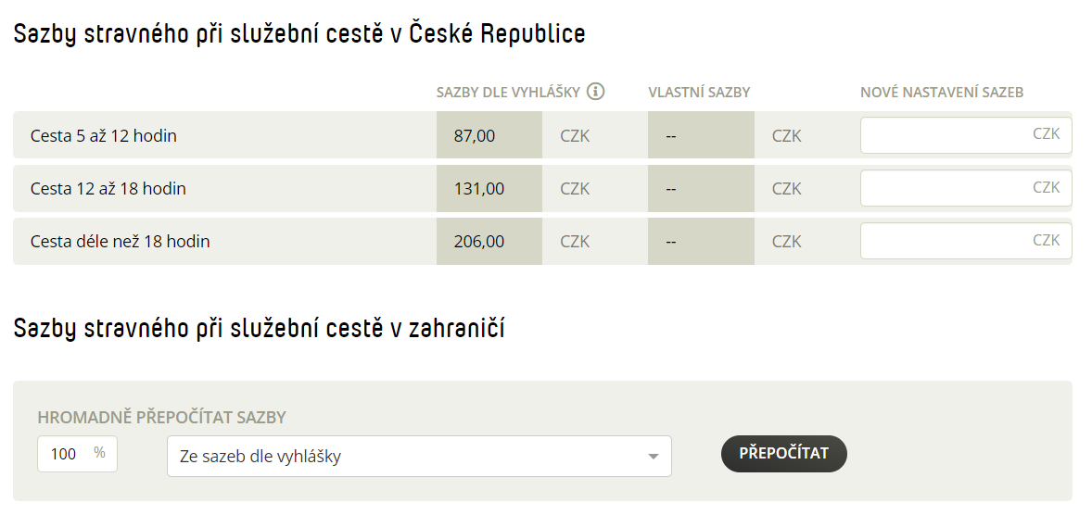
Task: Click the Vlastní sazby column header
Action: [699, 93]
